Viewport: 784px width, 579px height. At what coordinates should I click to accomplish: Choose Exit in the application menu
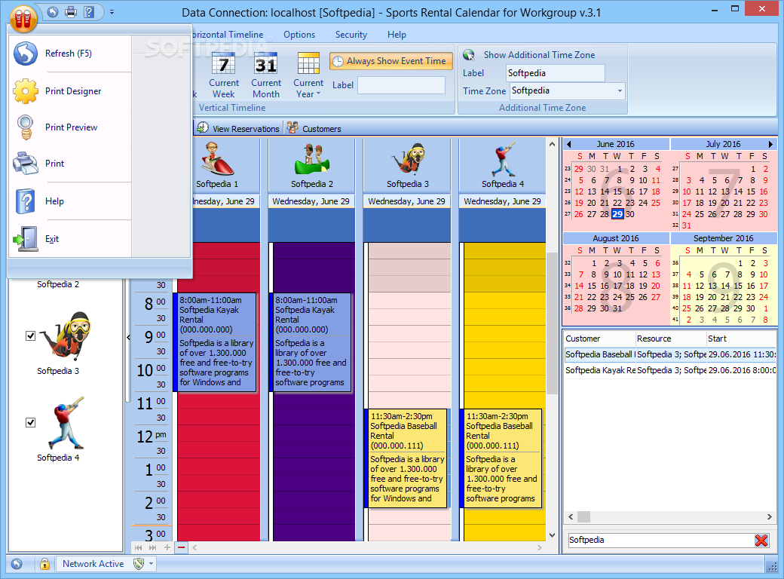tap(71, 239)
